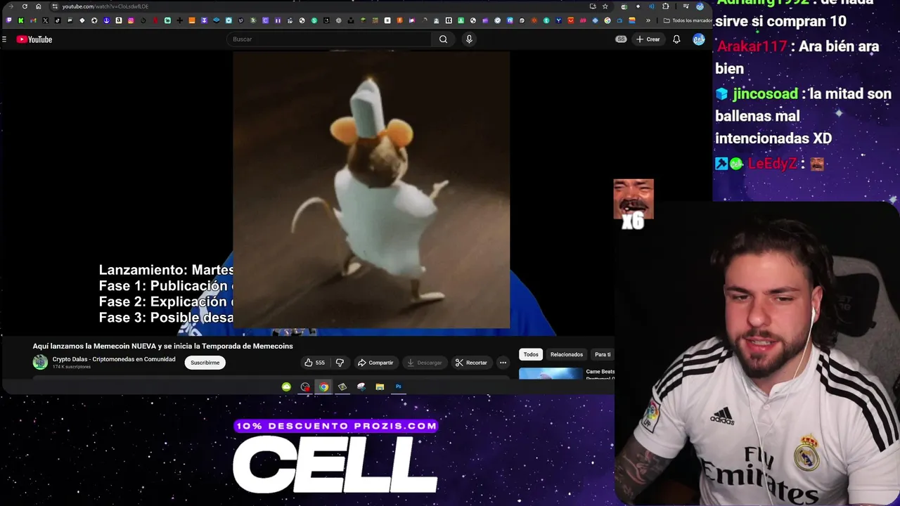Reload the browser page
The image size is (900, 506).
click(x=25, y=6)
